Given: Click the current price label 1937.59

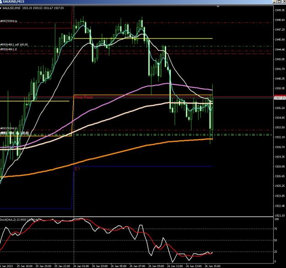Looking at the screenshot, I should point(280,98).
